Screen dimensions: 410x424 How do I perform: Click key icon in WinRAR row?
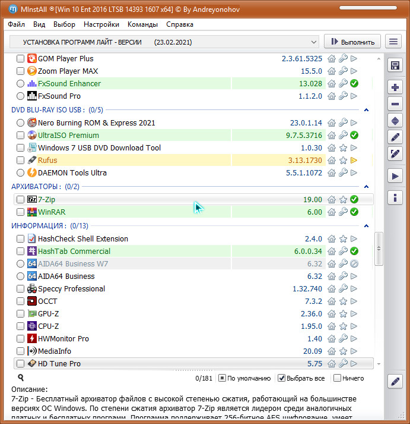point(343,212)
